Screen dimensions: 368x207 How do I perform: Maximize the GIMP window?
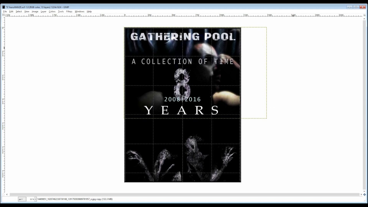(356, 7)
